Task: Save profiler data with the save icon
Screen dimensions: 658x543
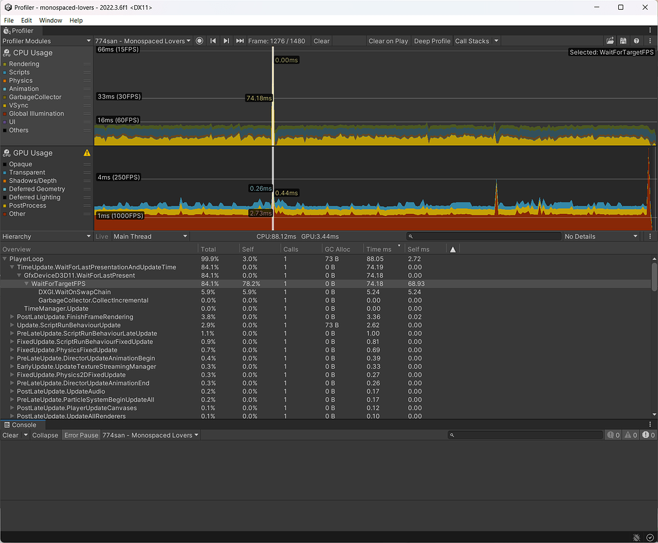Action: tap(623, 40)
